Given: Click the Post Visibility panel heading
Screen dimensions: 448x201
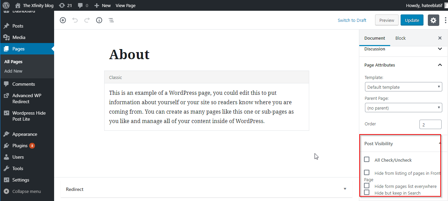Looking at the screenshot, I should pos(379,144).
